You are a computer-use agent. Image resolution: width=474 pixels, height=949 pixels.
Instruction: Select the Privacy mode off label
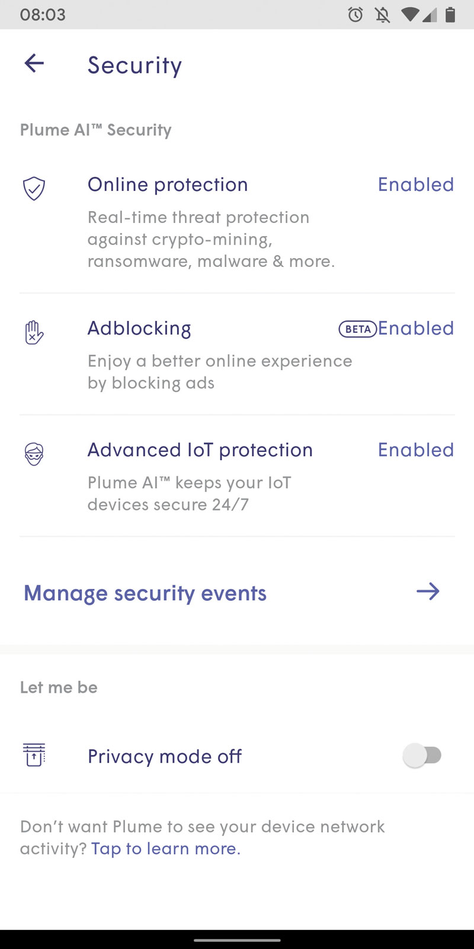(x=165, y=756)
